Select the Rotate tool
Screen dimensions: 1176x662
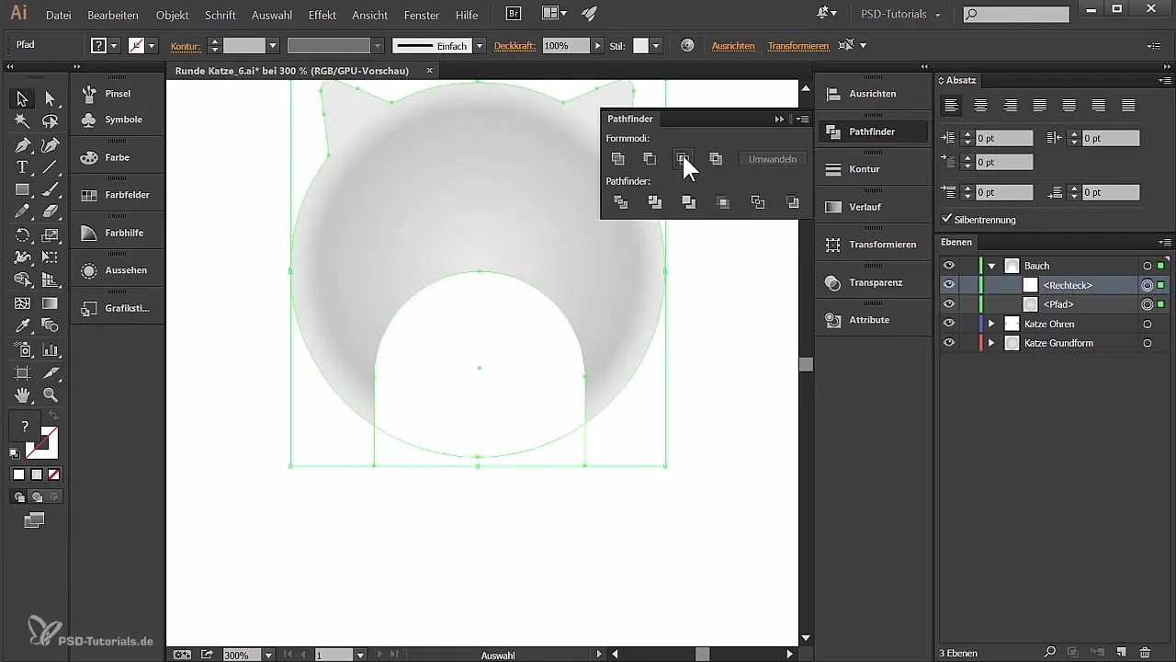coord(22,235)
